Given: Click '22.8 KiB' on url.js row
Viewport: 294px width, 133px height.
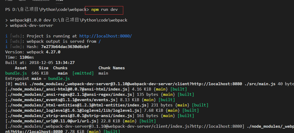Looking at the screenshot, I should click(110, 121).
